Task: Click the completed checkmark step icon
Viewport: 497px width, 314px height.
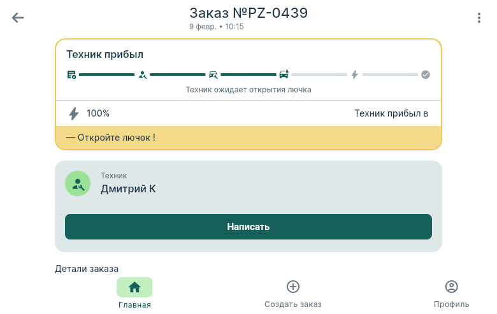Action: pyautogui.click(x=426, y=75)
